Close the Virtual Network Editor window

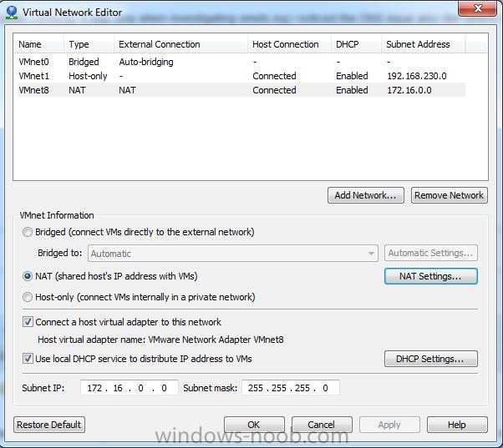[478, 8]
